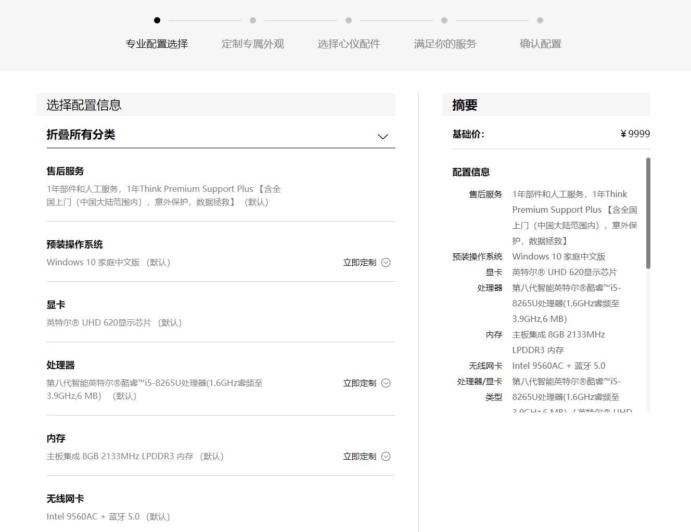Click the summary panel's vertical scrollbar

(x=648, y=213)
